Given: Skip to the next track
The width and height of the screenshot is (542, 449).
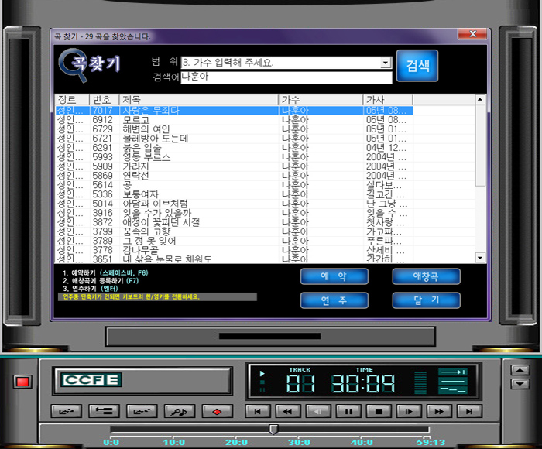Looking at the screenshot, I should [469, 411].
